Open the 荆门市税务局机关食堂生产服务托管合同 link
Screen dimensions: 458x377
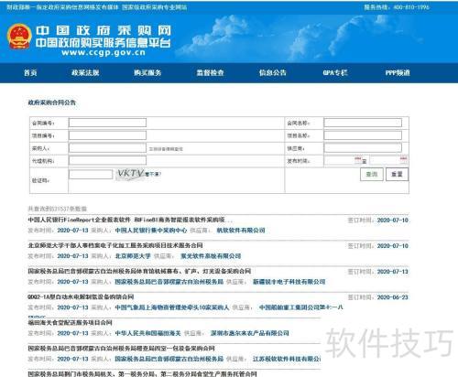point(142,373)
